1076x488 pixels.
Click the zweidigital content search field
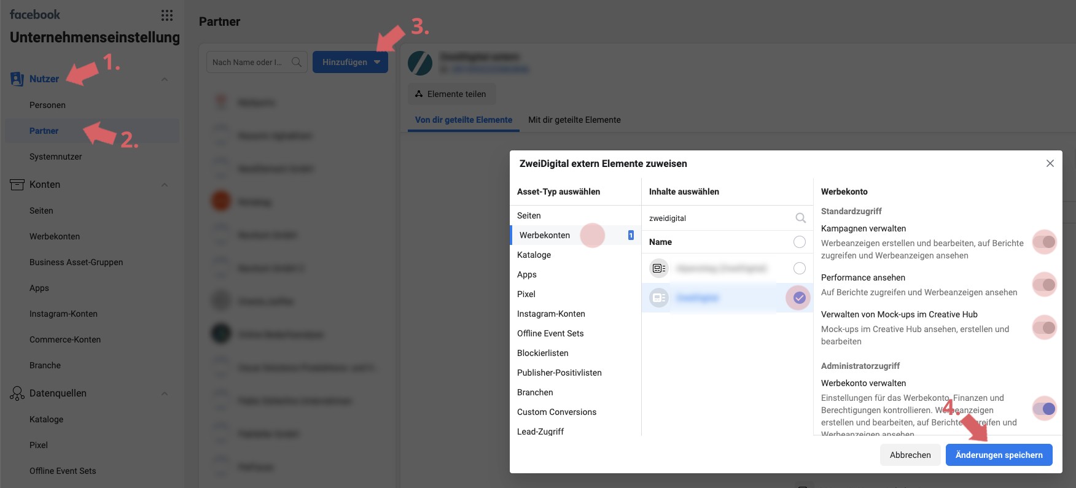[x=719, y=218]
